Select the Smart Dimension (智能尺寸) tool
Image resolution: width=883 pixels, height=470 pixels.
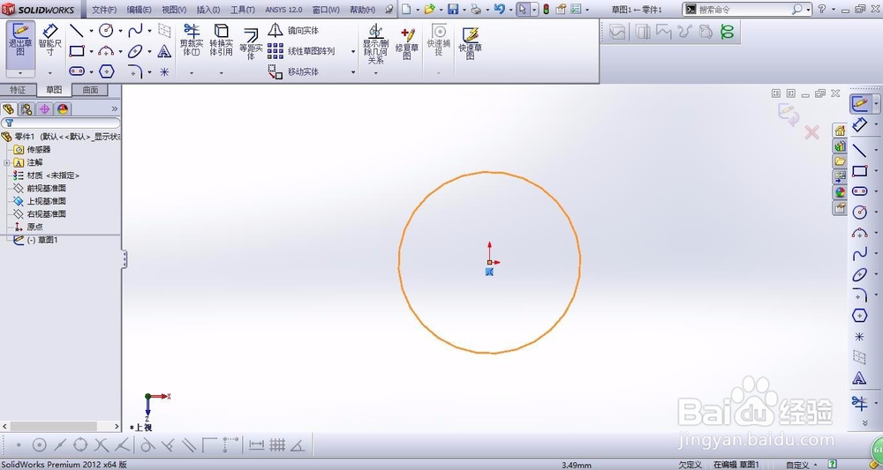(x=50, y=41)
